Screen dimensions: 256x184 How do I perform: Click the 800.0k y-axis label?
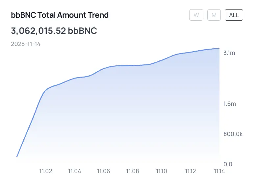[233, 134]
